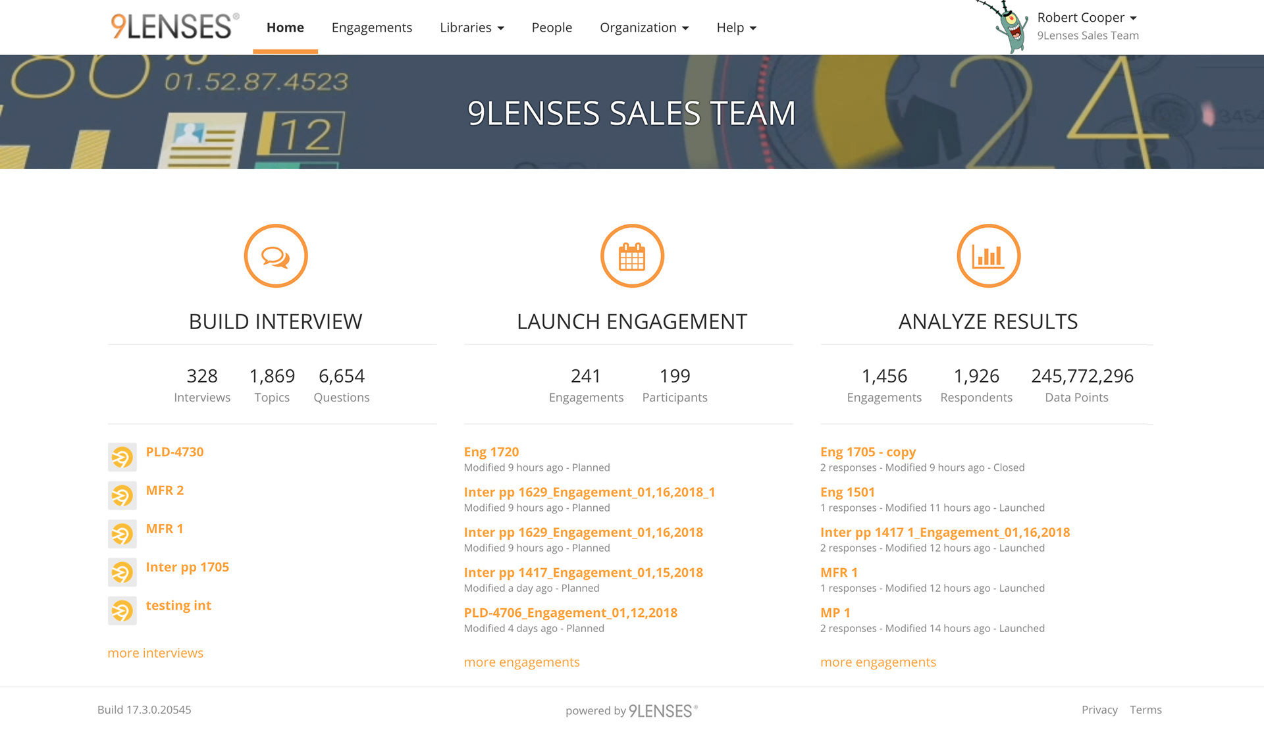Open the Engagements nav item
Viewport: 1264px width, 736px height.
[x=372, y=28]
